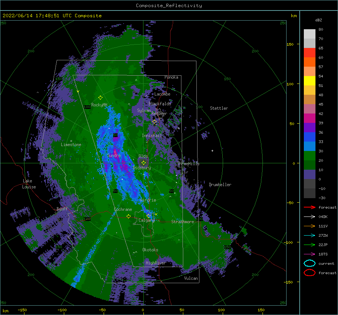Image resolution: width=338 pixels, height=315 pixels.
Task: Click the yellow km label at top right
Action: [294, 16]
